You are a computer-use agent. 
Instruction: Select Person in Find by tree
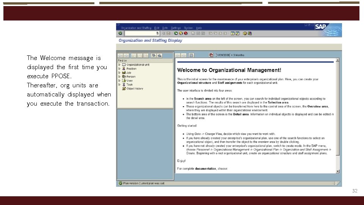(131, 76)
